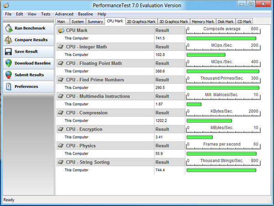This screenshot has width=274, height=206.
Task: Click the CPU - Physics row icon
Action: pyautogui.click(x=61, y=146)
